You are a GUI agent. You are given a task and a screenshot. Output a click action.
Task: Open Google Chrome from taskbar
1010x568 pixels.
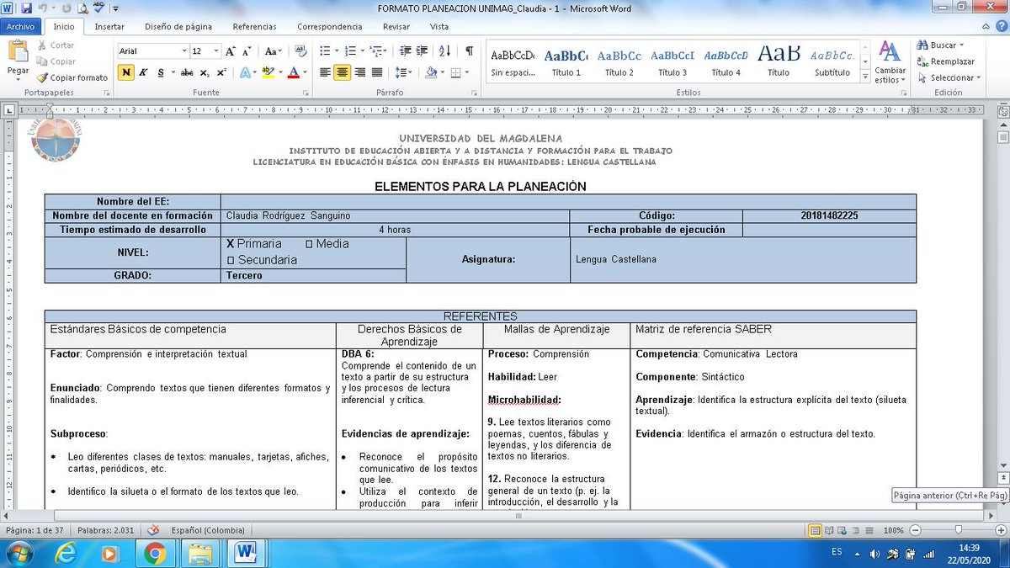pyautogui.click(x=155, y=553)
